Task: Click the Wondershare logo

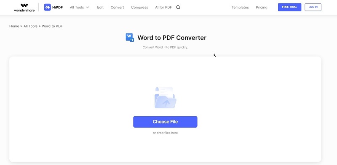Action: click(24, 8)
